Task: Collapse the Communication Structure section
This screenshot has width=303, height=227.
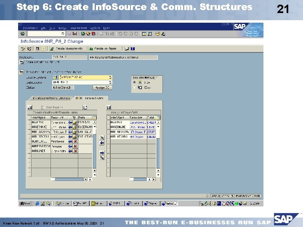Action: (x=21, y=62)
